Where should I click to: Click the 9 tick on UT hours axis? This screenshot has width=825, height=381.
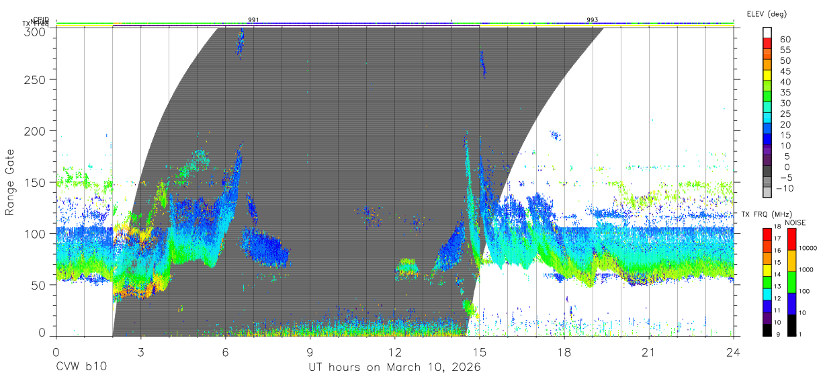[x=310, y=352]
